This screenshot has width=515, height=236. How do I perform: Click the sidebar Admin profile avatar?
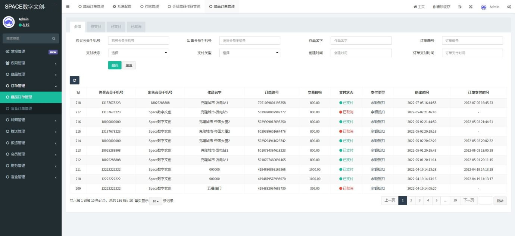(x=9, y=22)
